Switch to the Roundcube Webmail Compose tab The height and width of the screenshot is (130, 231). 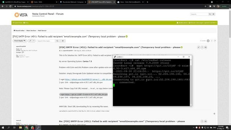(x=73, y=2)
